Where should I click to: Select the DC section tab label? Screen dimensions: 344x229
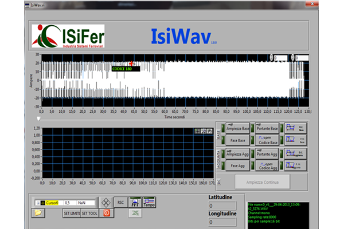pyautogui.click(x=219, y=181)
